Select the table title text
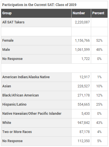This screenshot has height=147, width=109. click(39, 5)
